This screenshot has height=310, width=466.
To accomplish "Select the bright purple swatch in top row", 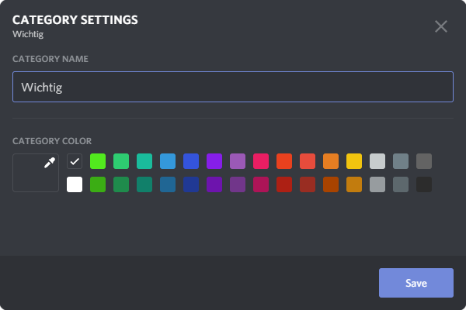I will click(214, 161).
